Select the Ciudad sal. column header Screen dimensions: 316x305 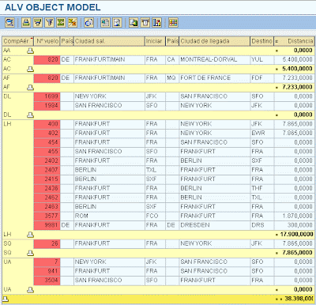[109, 41]
